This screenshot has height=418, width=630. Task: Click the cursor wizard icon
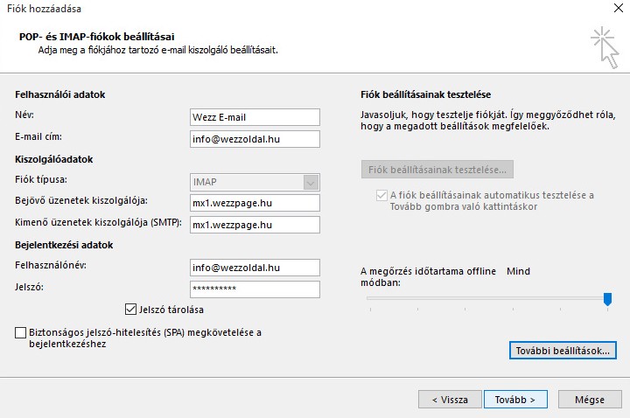coord(605,48)
